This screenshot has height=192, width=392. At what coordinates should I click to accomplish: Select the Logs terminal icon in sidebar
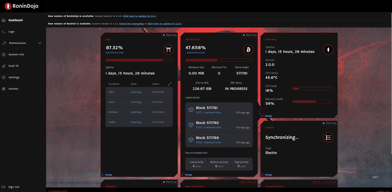click(x=4, y=31)
